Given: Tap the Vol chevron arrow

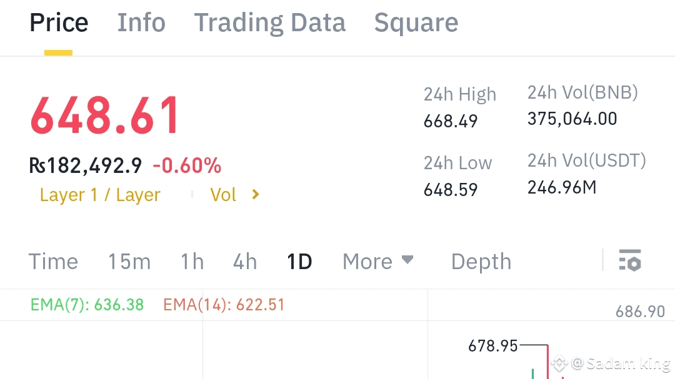Looking at the screenshot, I should [x=255, y=195].
